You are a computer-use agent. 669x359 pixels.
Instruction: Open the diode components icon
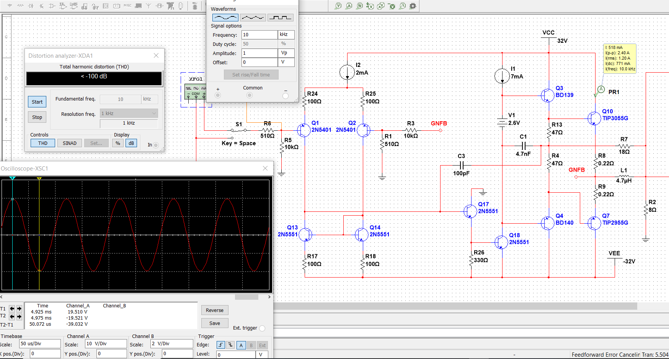click(x=31, y=6)
